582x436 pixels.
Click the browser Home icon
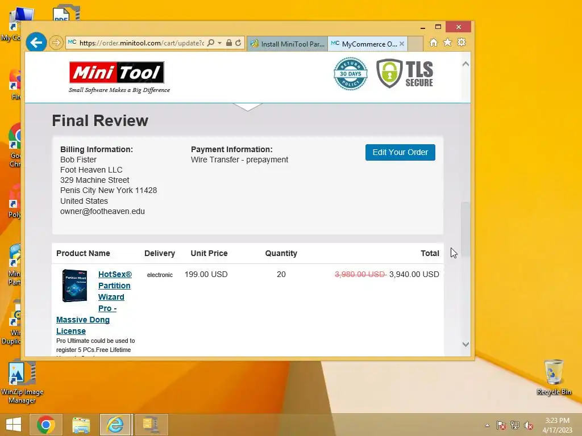point(434,43)
